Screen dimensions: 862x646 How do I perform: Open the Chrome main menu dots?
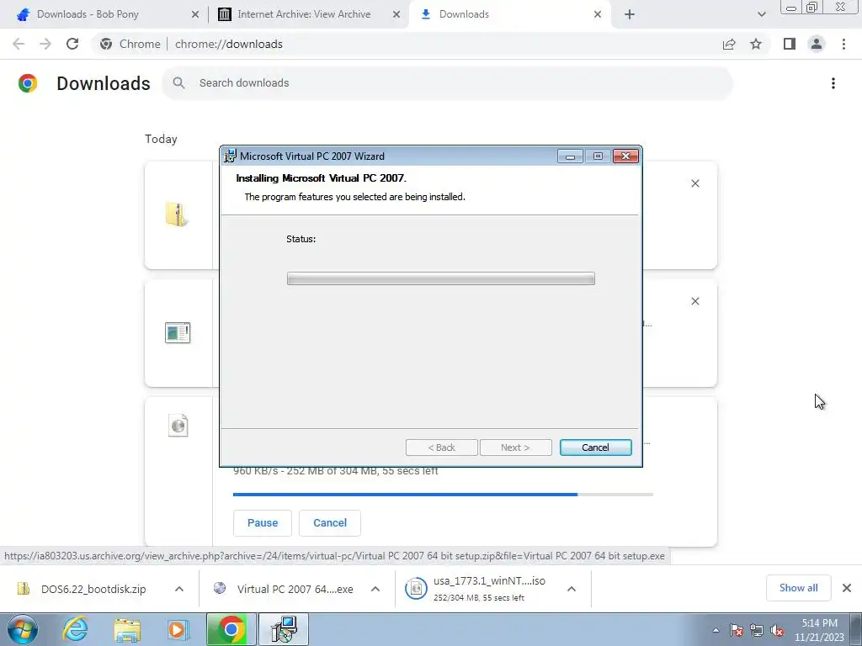pos(843,44)
